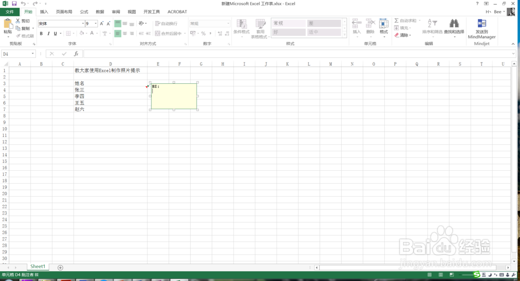Click inside the BI comment box

coord(174,96)
